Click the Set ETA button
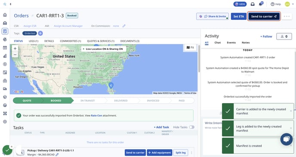 (239, 16)
